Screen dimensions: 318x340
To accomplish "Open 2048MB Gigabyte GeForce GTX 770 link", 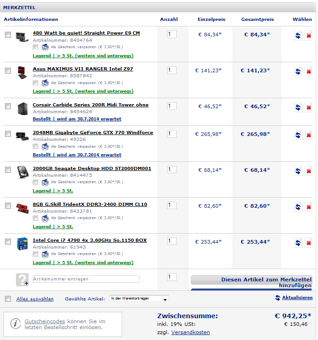I will click(x=93, y=132).
